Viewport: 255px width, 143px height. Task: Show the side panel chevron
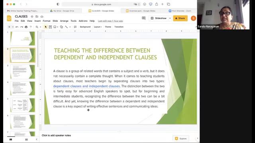pos(198,138)
